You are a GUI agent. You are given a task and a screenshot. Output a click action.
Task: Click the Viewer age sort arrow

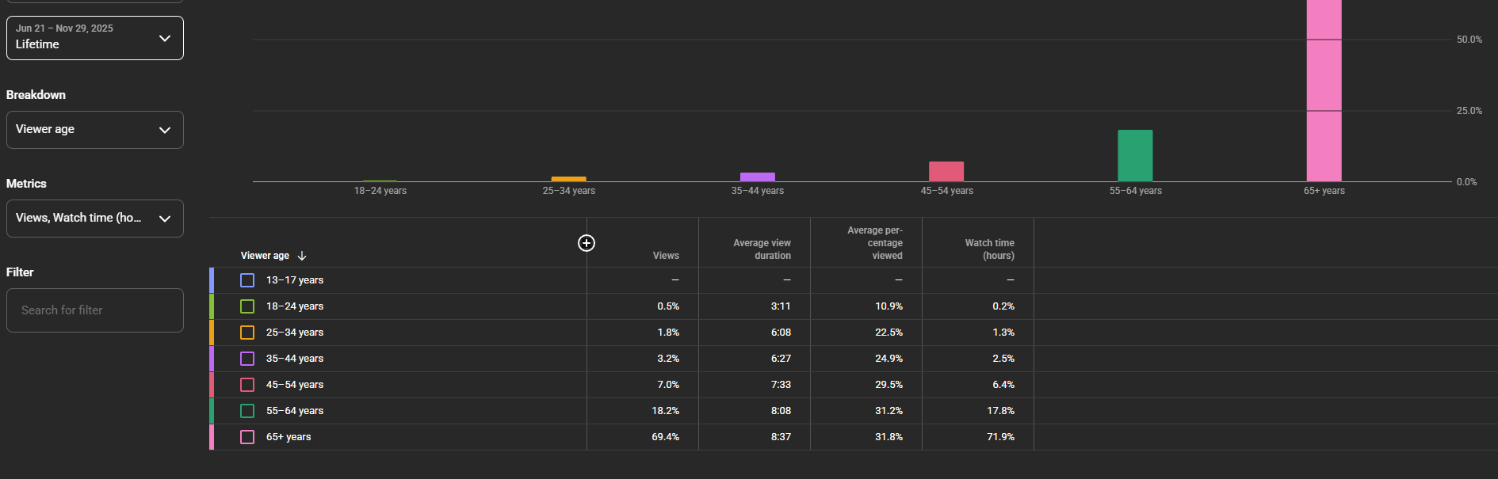point(302,256)
